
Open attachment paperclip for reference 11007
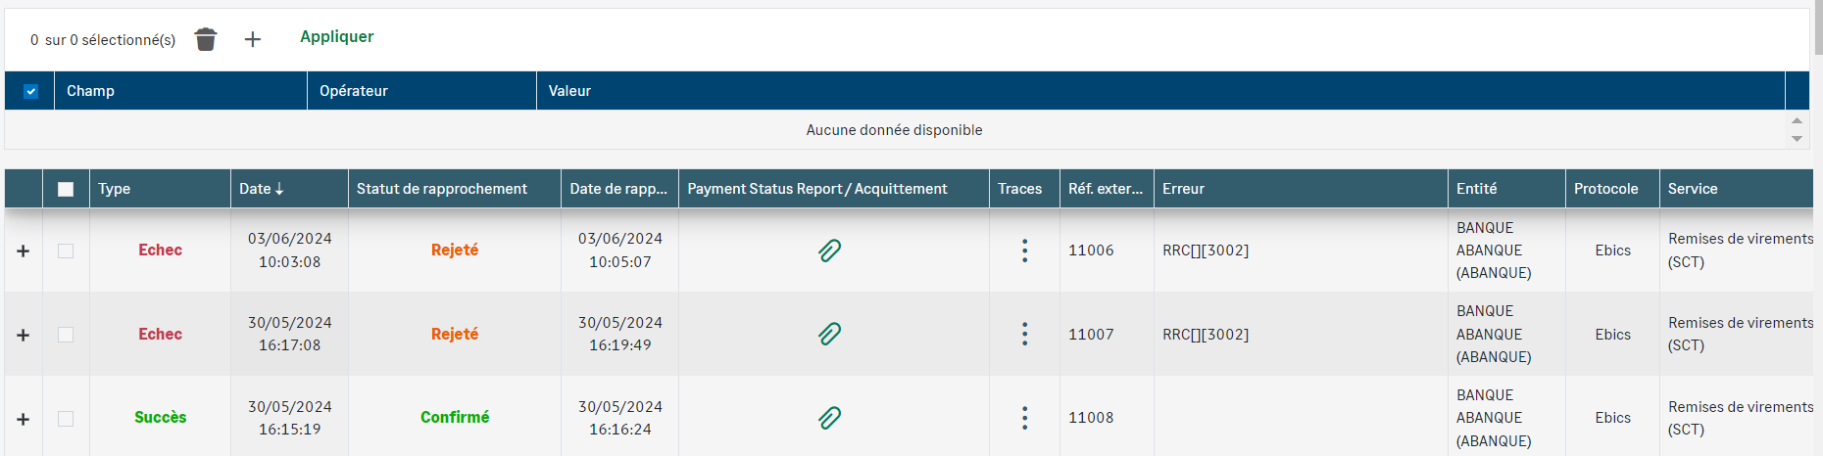(829, 335)
